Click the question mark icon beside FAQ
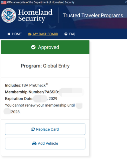127x160 pixels. click(x=66, y=34)
